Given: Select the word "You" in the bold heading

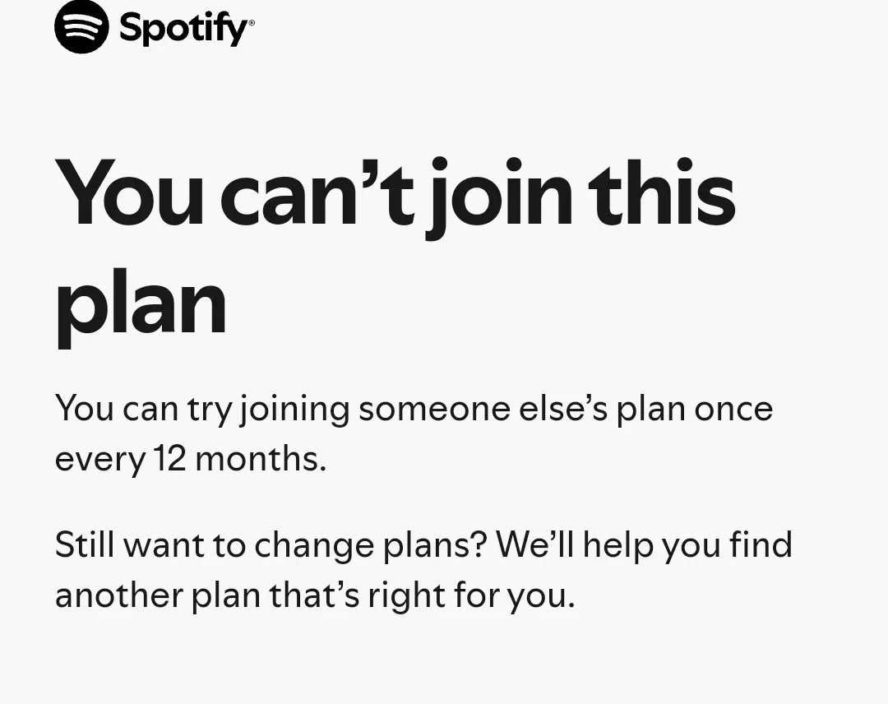Looking at the screenshot, I should click(129, 192).
